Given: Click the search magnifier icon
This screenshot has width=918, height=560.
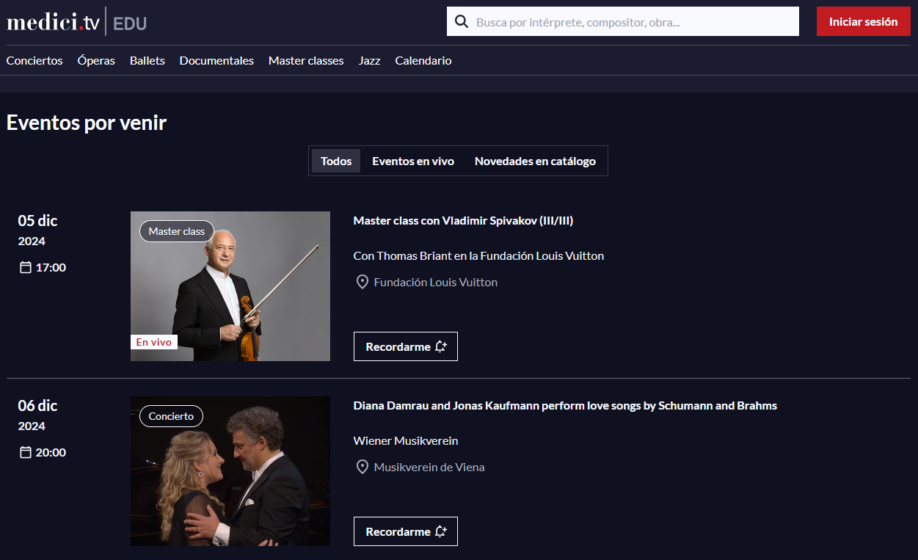Looking at the screenshot, I should (x=462, y=21).
